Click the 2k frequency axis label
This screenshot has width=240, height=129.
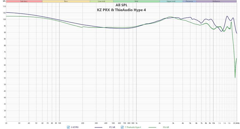coord(160,123)
